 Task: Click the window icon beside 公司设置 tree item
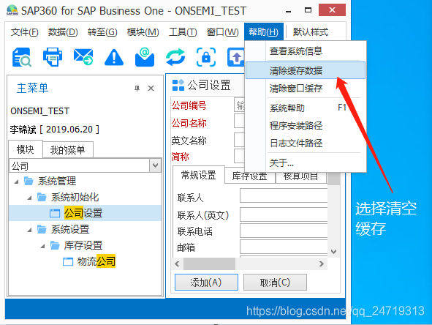tap(55, 213)
